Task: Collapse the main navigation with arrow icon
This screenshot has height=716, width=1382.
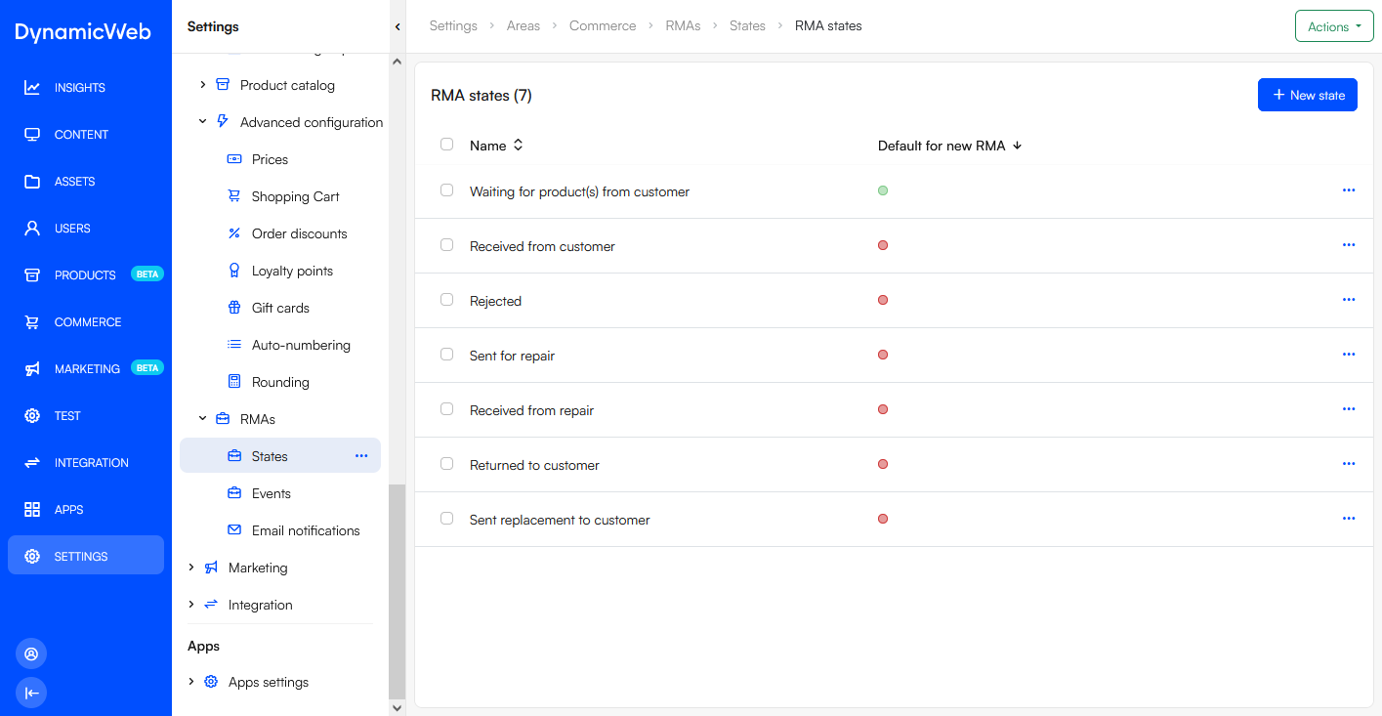Action: click(x=31, y=693)
